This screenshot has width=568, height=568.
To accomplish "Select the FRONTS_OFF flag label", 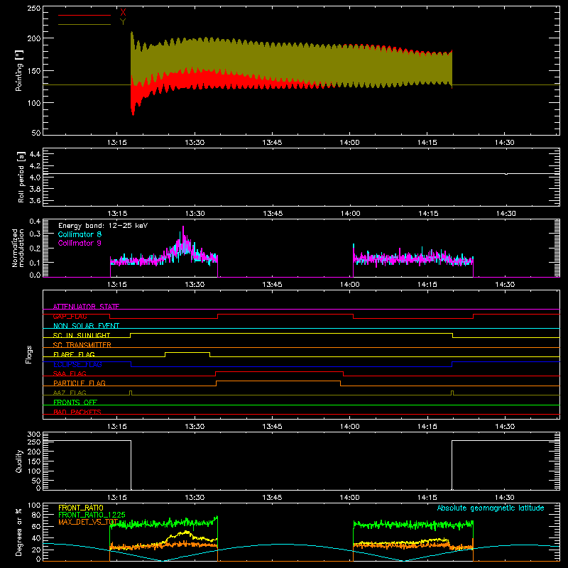I will tap(75, 402).
